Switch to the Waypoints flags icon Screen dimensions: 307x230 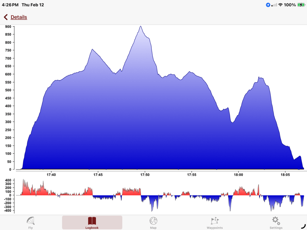point(215,221)
